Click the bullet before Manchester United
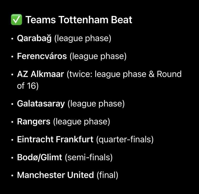Viewport: 199px width, 194px height. point(12,176)
